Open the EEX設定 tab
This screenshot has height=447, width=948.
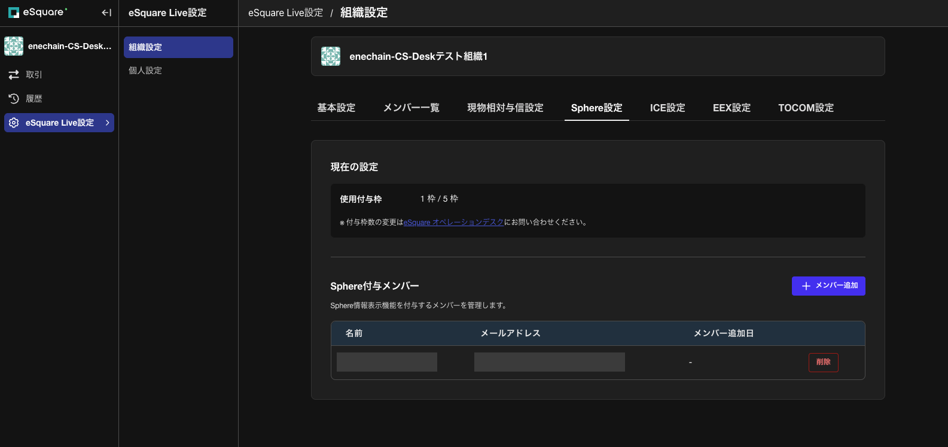731,108
